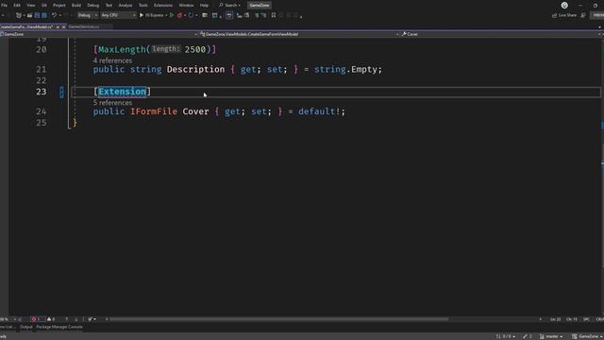Click the GameZone repository status item
The height and width of the screenshot is (340, 604).
click(587, 336)
